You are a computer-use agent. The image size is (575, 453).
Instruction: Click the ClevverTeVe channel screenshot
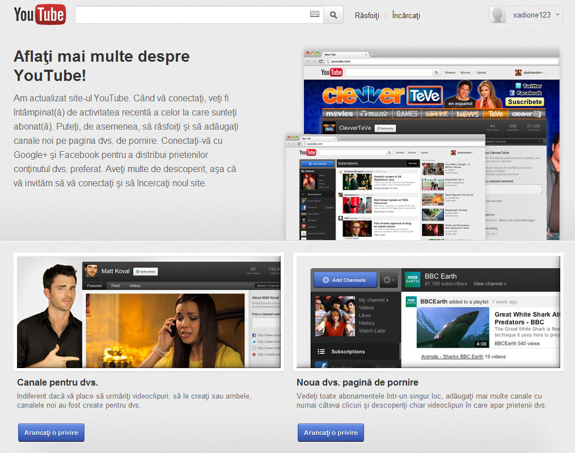[432, 92]
